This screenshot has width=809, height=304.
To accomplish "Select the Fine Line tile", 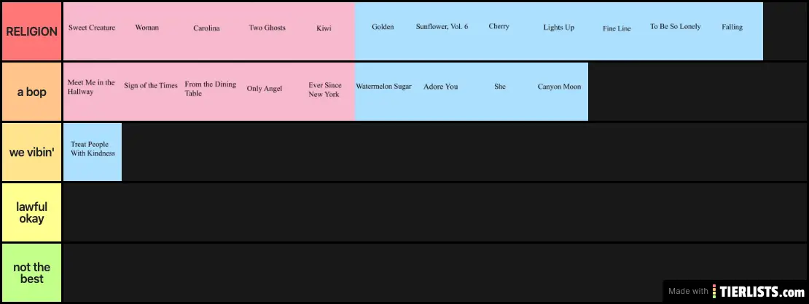I will [617, 31].
